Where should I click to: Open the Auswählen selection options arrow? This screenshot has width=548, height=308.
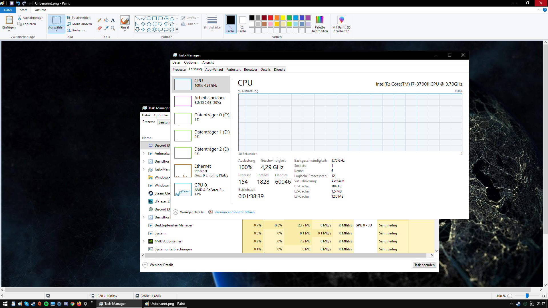pyautogui.click(x=56, y=31)
